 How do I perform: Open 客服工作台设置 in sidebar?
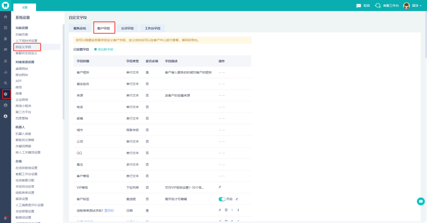(27, 174)
